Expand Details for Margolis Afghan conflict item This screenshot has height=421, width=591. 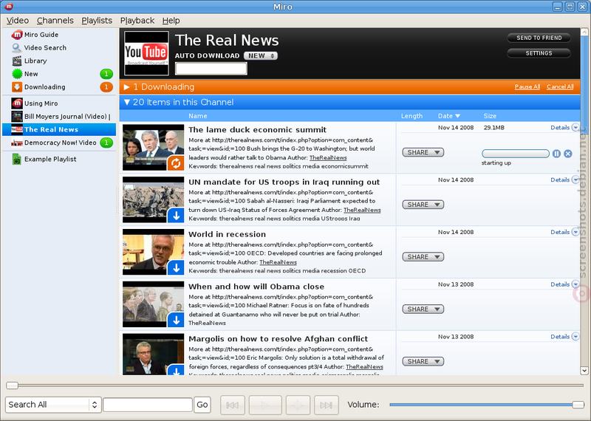click(x=564, y=337)
